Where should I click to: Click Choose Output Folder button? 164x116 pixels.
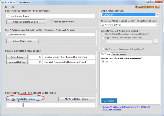point(23,41)
